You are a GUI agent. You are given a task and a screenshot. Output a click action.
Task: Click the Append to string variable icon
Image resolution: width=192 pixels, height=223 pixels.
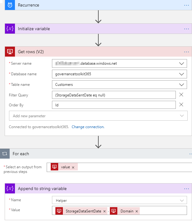[x=10, y=188]
